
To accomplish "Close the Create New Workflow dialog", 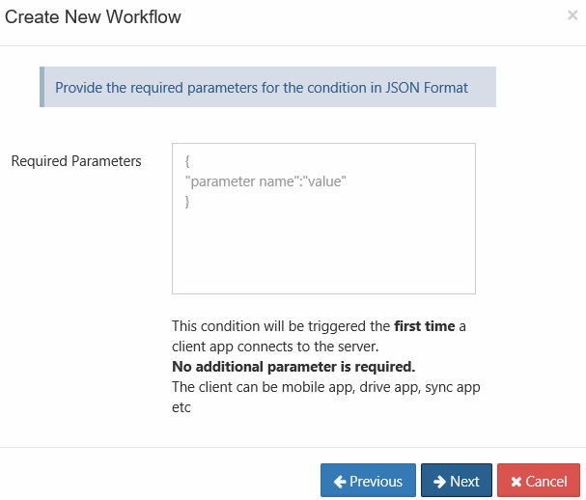I will pyautogui.click(x=572, y=15).
